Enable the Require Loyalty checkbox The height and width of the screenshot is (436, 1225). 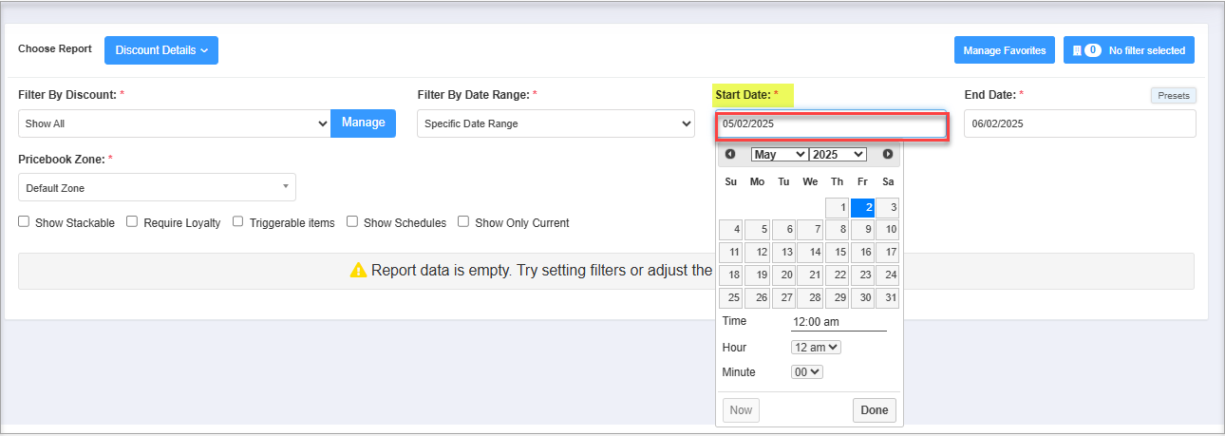click(133, 221)
